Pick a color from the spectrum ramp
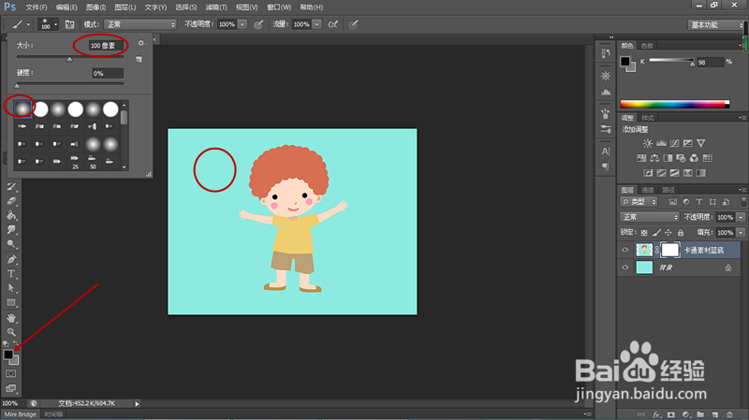749x420 pixels. [674, 105]
